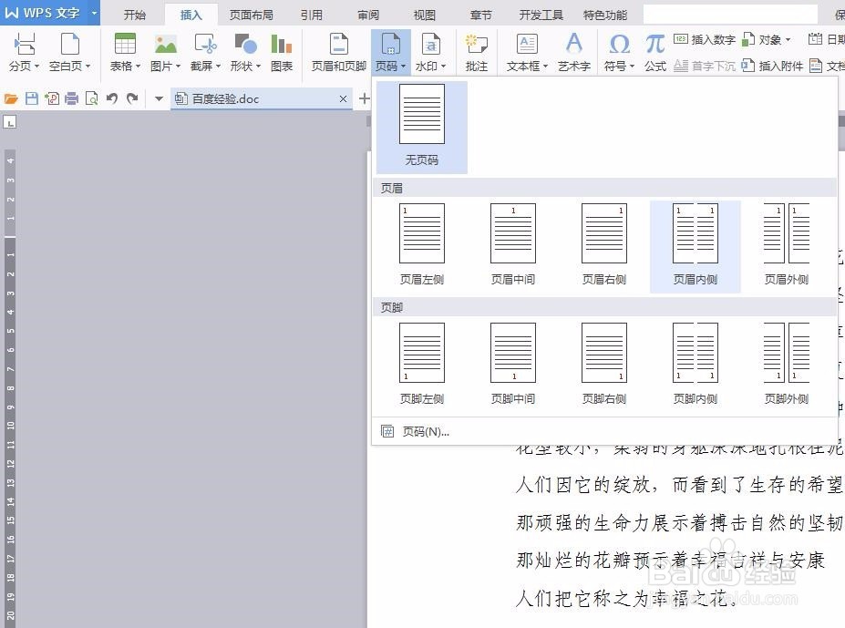
Task: Click the 分页 page break icon
Action: coord(24,44)
